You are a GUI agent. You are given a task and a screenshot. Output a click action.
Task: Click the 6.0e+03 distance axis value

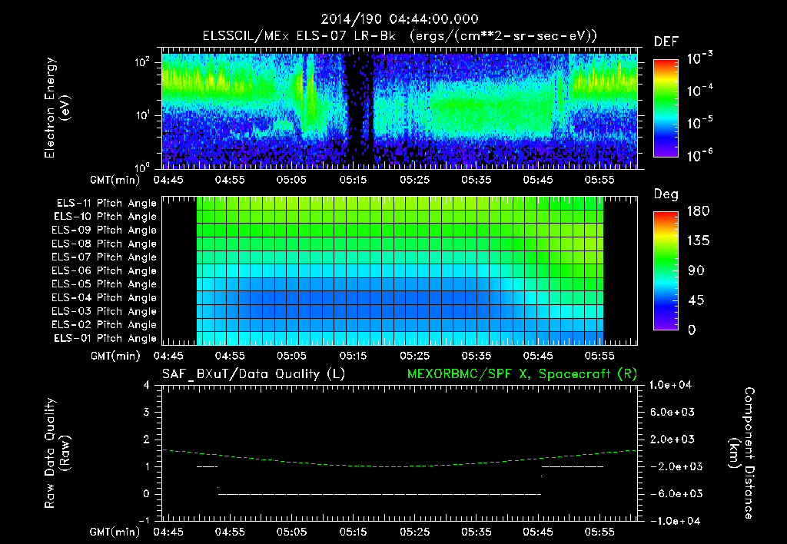pyautogui.click(x=672, y=412)
